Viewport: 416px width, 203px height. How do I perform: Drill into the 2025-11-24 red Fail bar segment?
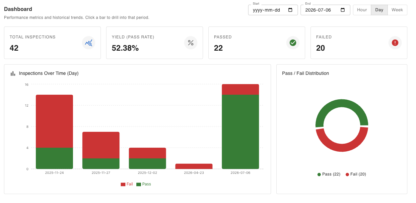point(54,121)
